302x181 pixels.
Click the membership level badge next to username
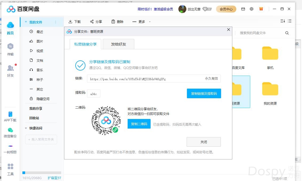207,9
